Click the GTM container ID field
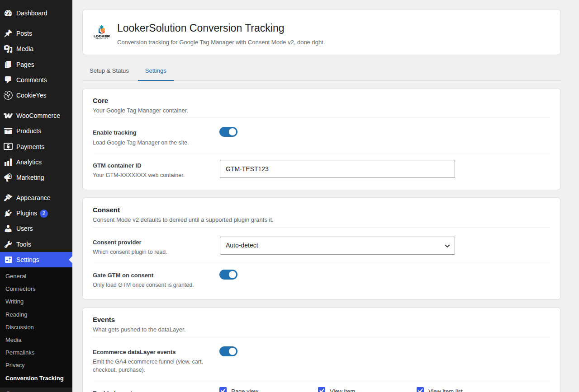This screenshot has height=392, width=579. (337, 169)
